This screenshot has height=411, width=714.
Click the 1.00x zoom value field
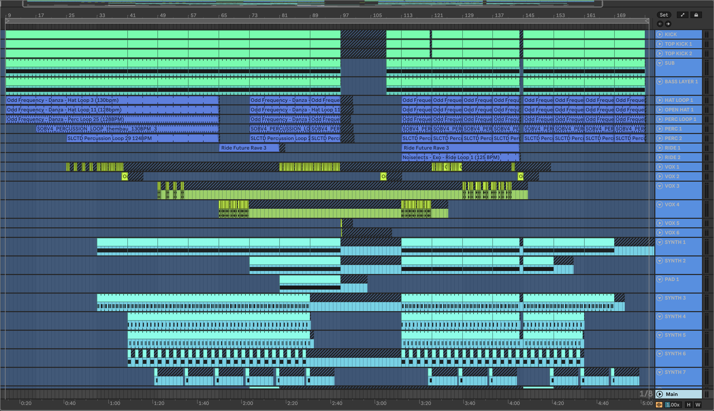click(673, 404)
